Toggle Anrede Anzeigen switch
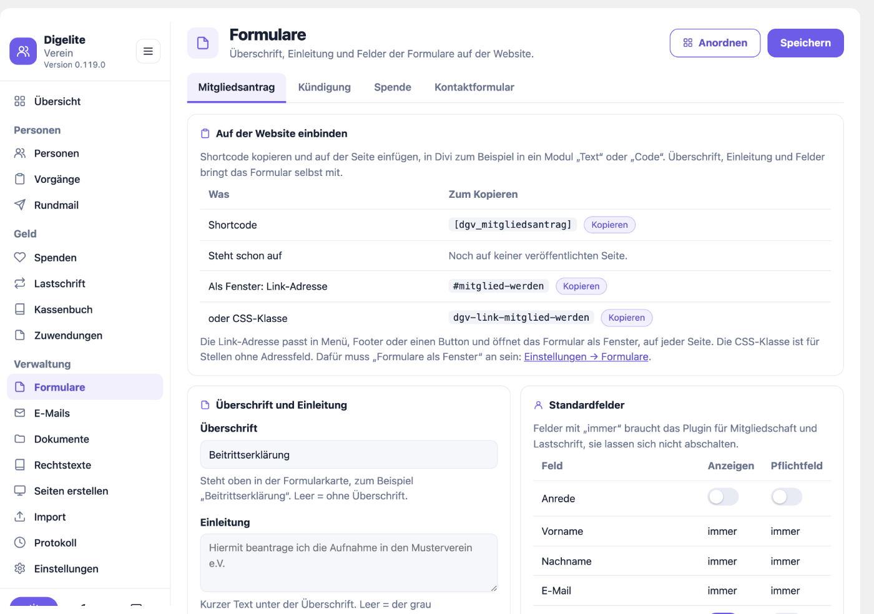874x614 pixels. point(723,497)
